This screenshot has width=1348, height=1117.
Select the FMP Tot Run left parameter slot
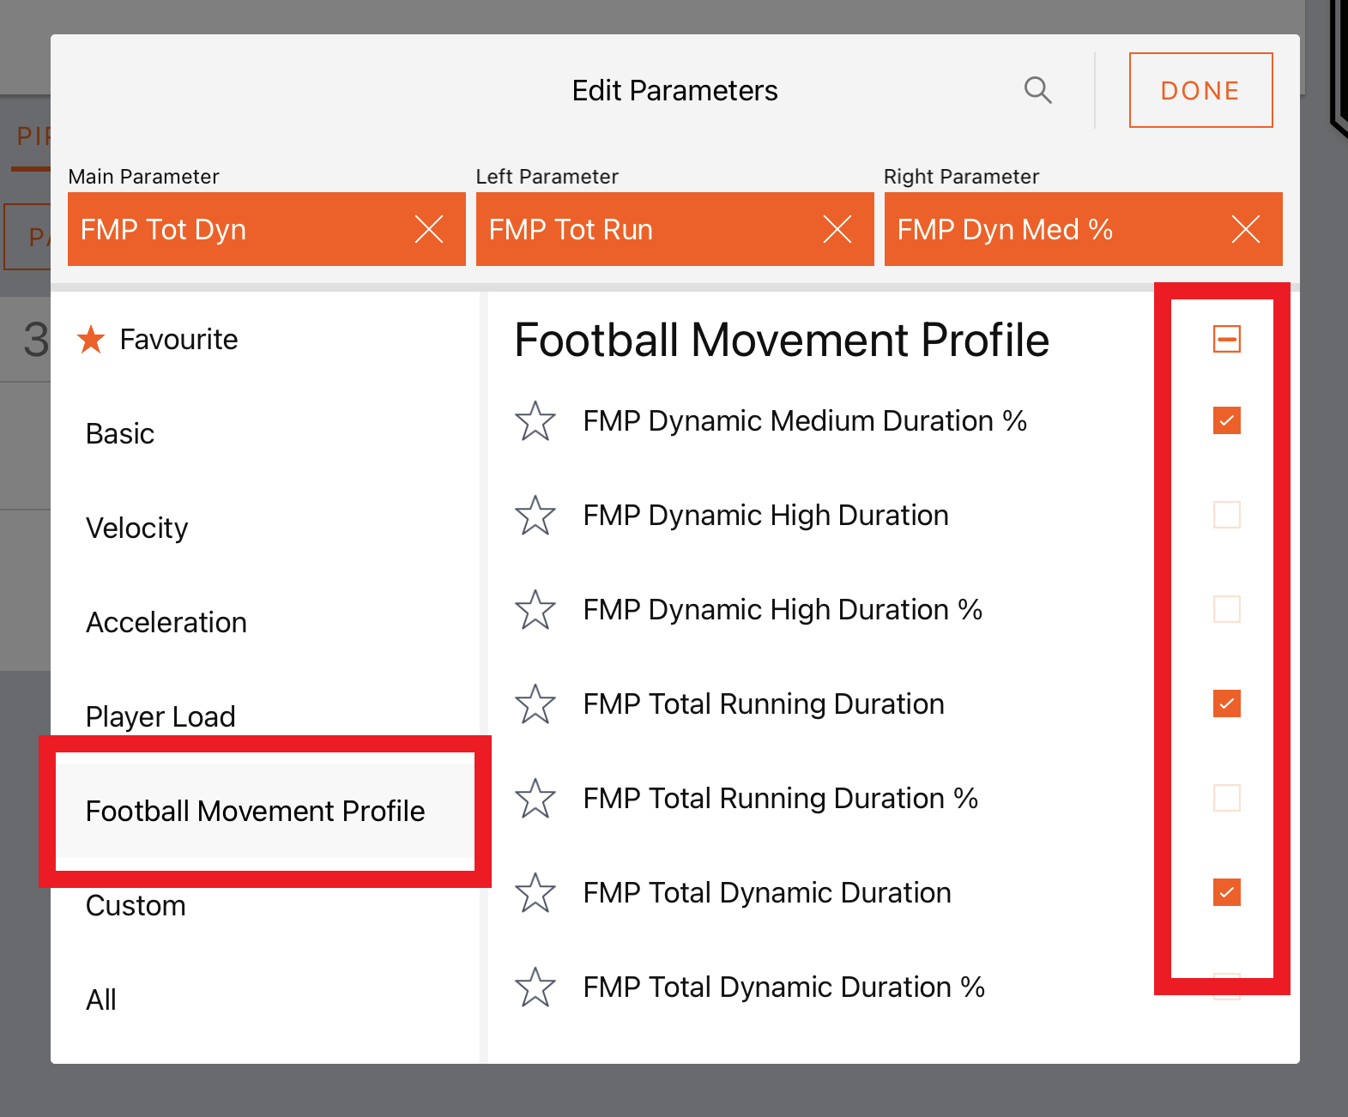coord(675,229)
